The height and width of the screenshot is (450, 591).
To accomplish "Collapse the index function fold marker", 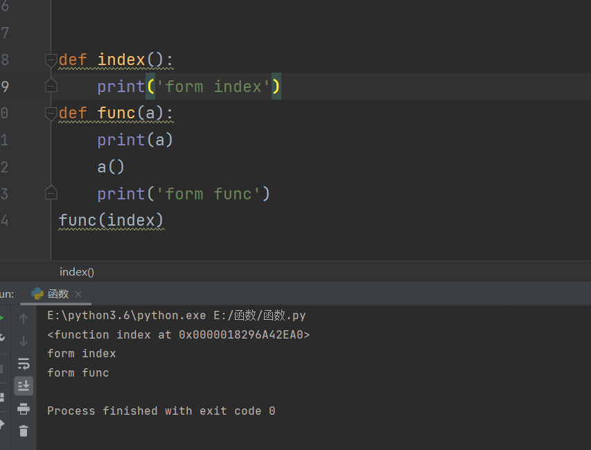I will [51, 60].
